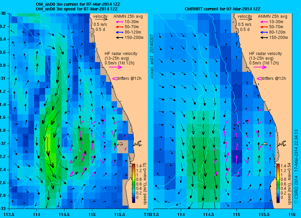The width and height of the screenshot is (301, 218).
Task: Click the HF radar magenta arrow in left panel
Action: coord(116,67)
